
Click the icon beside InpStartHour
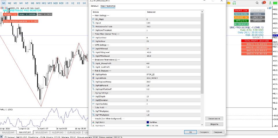pyautogui.click(x=93, y=38)
